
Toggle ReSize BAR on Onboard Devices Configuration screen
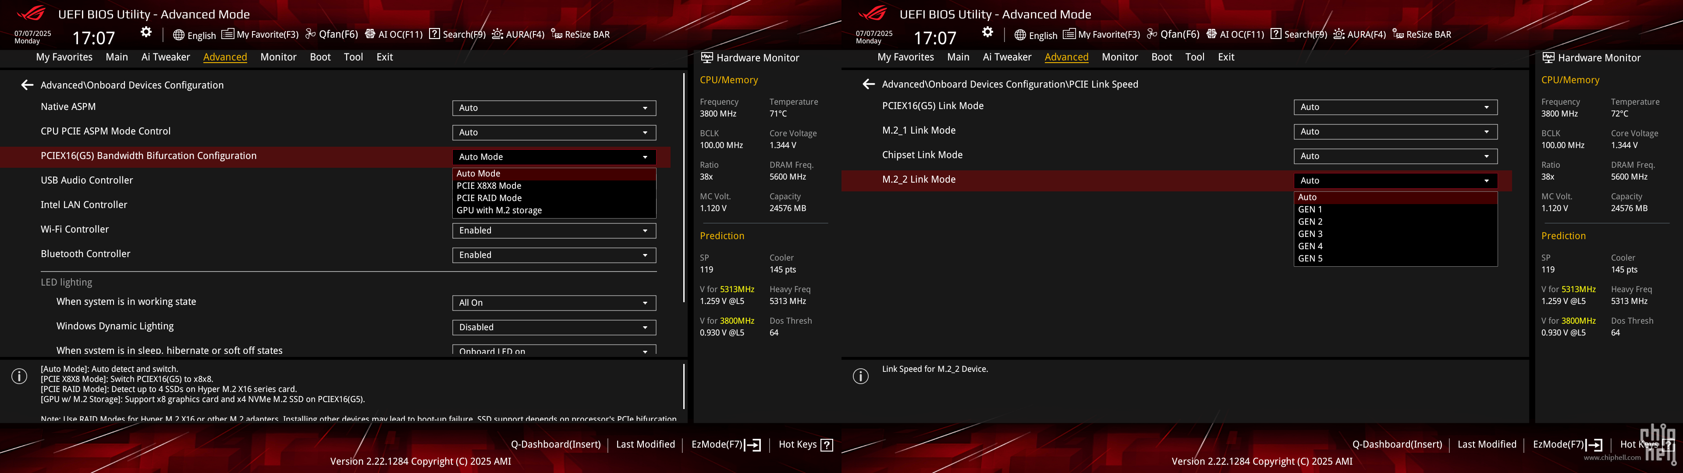580,34
